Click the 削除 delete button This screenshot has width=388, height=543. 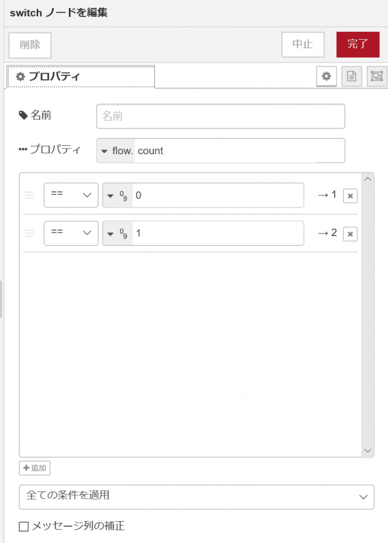[30, 45]
